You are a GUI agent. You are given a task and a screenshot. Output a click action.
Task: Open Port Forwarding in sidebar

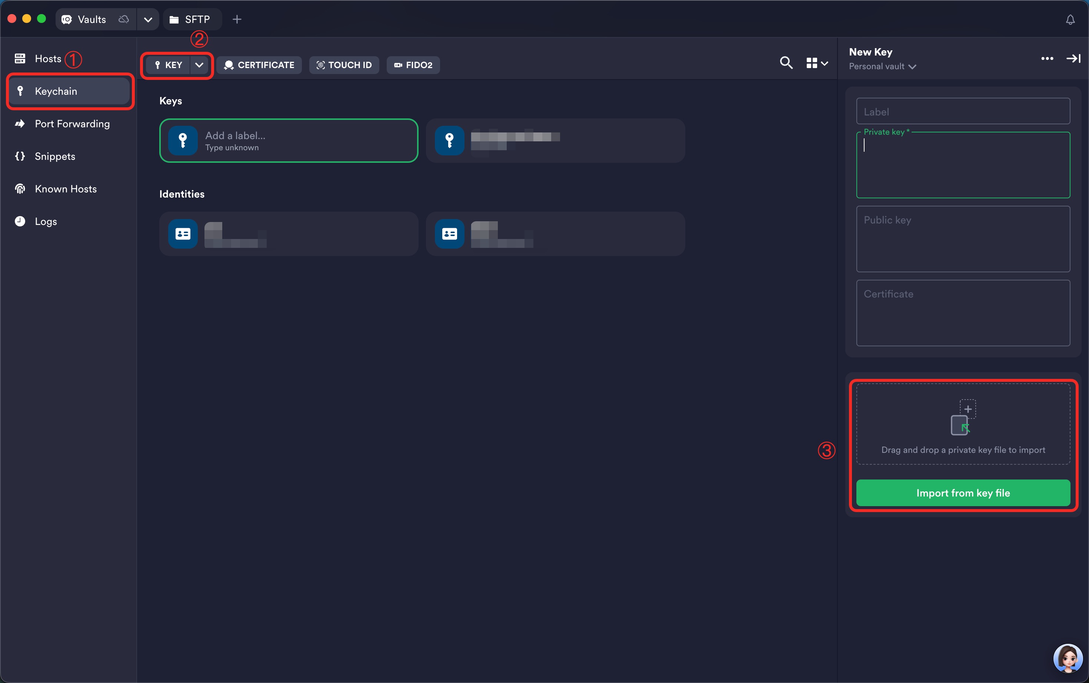click(x=72, y=124)
